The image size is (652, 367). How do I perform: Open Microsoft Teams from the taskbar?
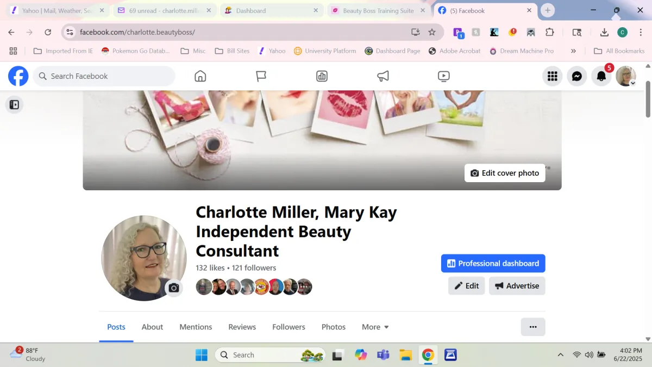(383, 355)
